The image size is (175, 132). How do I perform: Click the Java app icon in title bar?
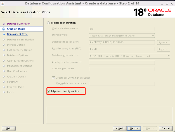pyautogui.click(x=3, y=3)
